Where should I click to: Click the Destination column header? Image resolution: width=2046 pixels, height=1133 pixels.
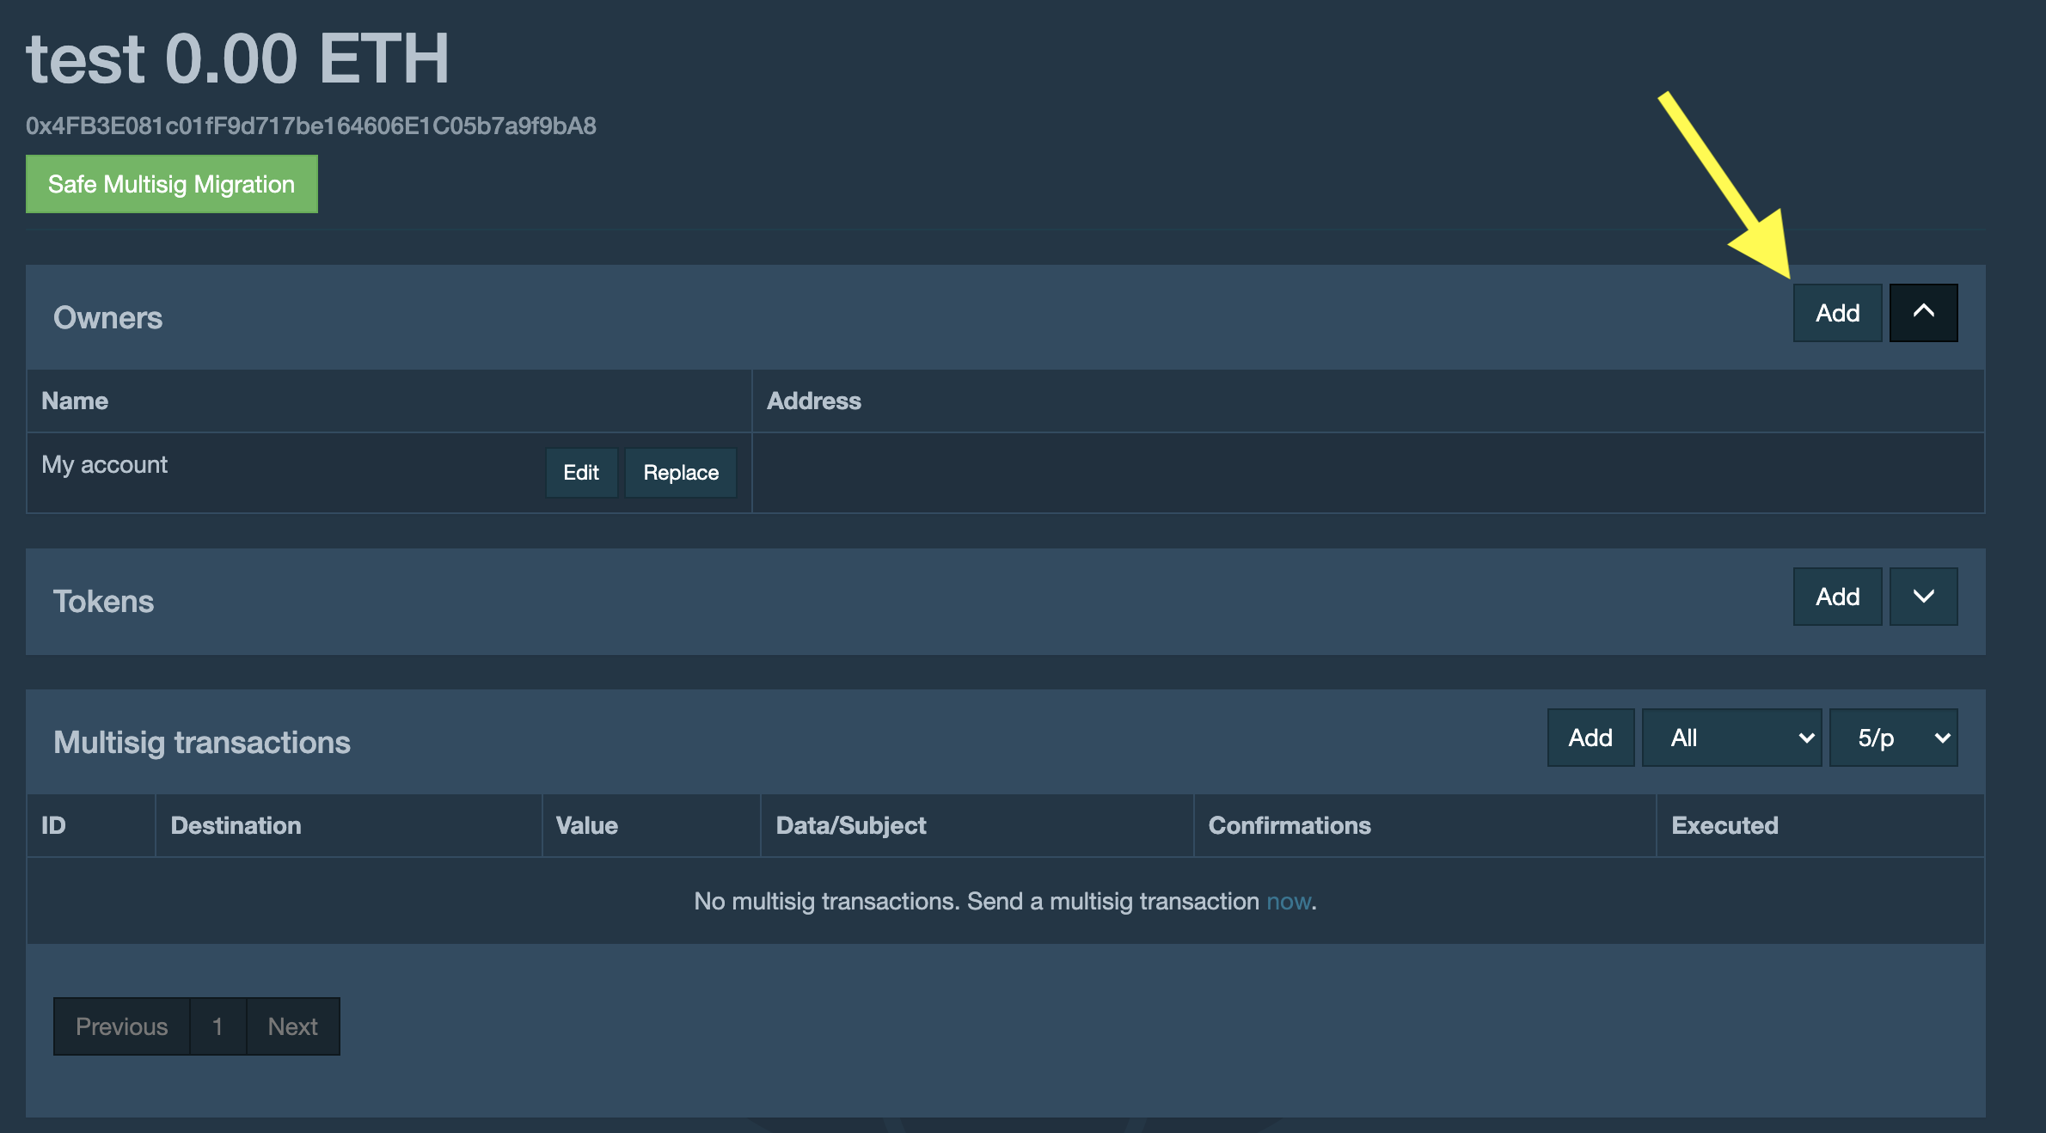coord(236,825)
